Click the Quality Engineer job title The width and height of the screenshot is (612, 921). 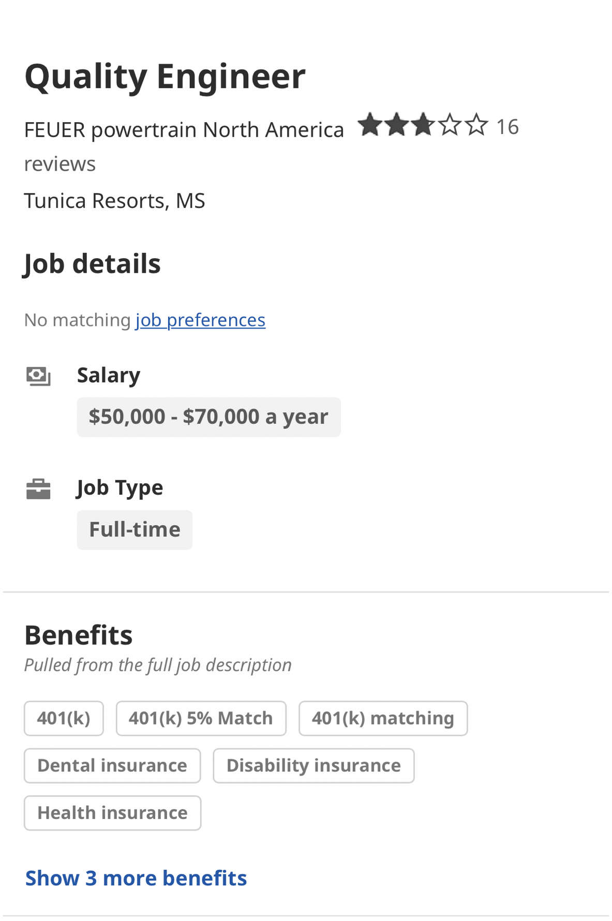[x=165, y=76]
